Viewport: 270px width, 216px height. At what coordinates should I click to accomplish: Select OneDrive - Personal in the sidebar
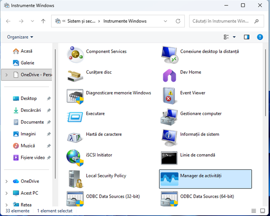pos(27,75)
